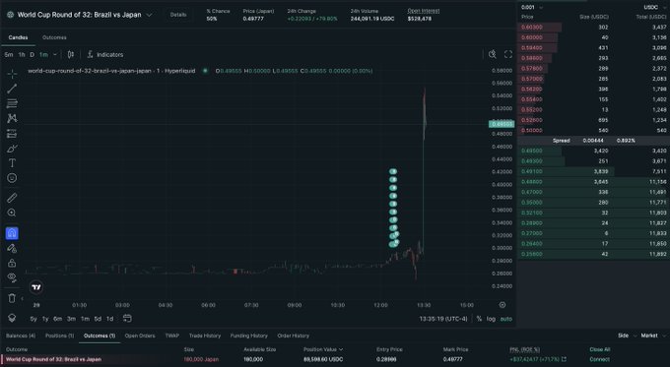670x367 pixels.
Task: Expand the timeframe interval dropdown arrow
Action: [55, 55]
